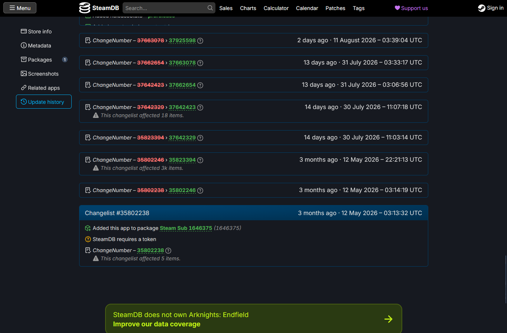Open green changelist link 37642329
The width and height of the screenshot is (507, 333).
(182, 138)
